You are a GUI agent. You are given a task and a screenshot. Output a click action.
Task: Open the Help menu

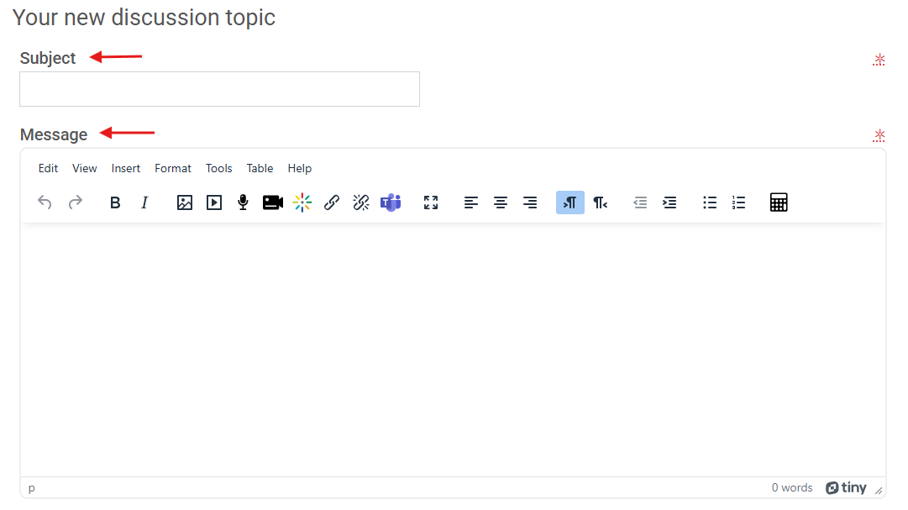pos(299,169)
